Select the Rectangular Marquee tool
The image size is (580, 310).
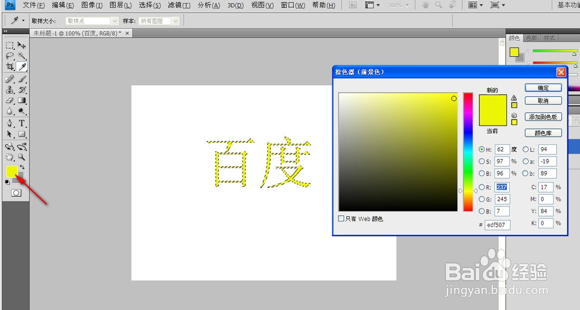[x=10, y=45]
